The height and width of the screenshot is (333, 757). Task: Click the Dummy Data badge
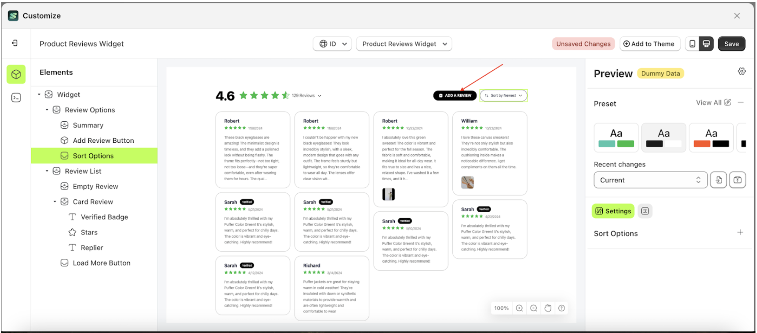(660, 73)
